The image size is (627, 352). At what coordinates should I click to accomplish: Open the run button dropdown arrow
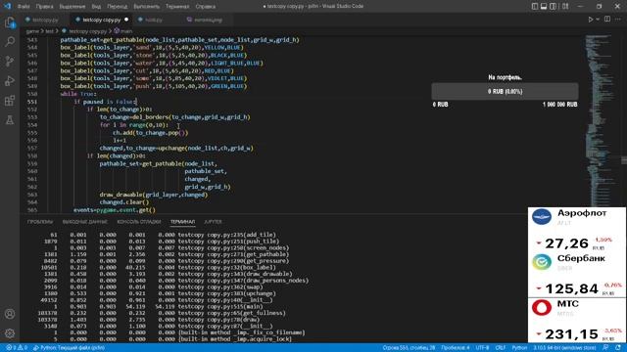[x=598, y=20]
